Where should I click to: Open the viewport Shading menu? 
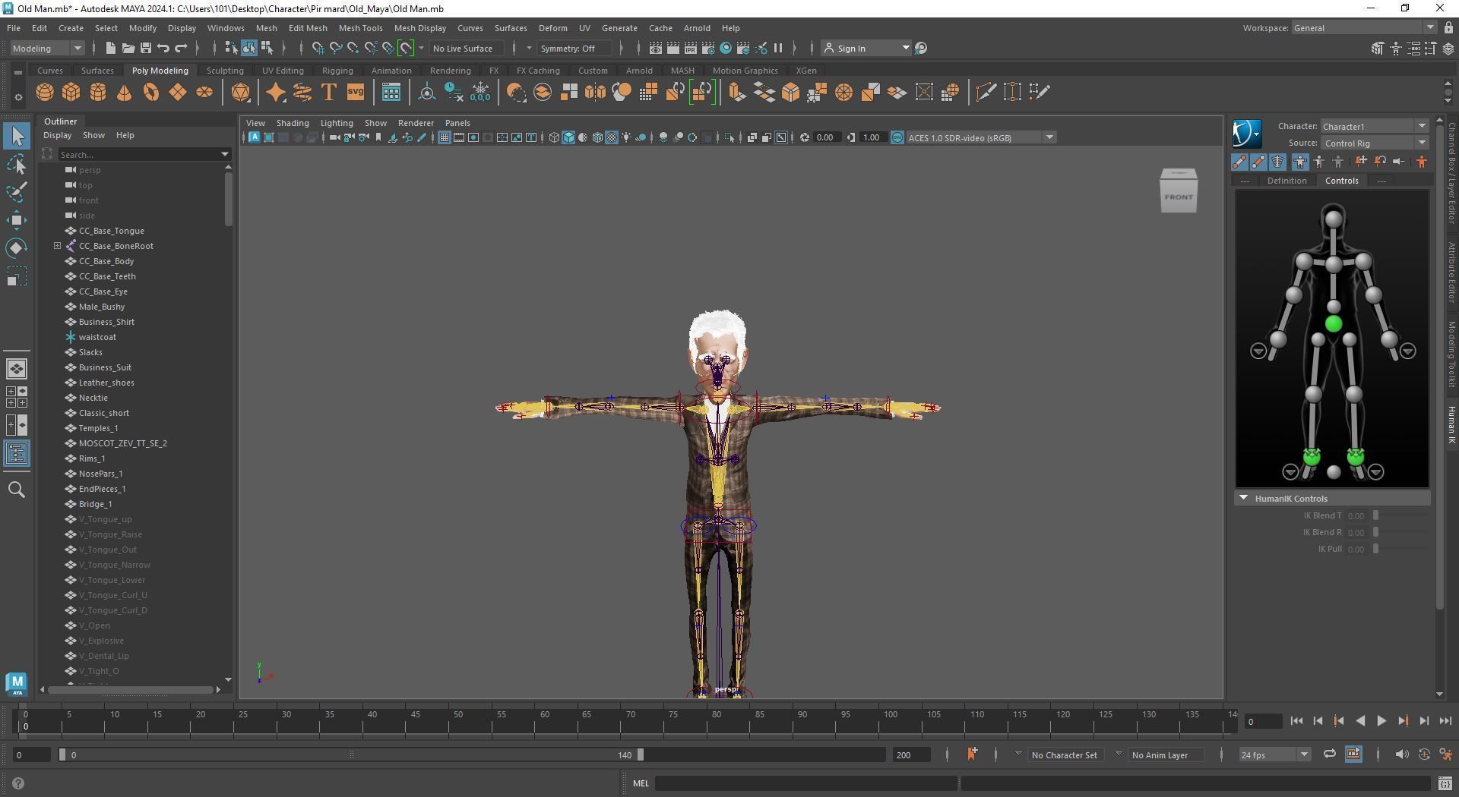(293, 123)
